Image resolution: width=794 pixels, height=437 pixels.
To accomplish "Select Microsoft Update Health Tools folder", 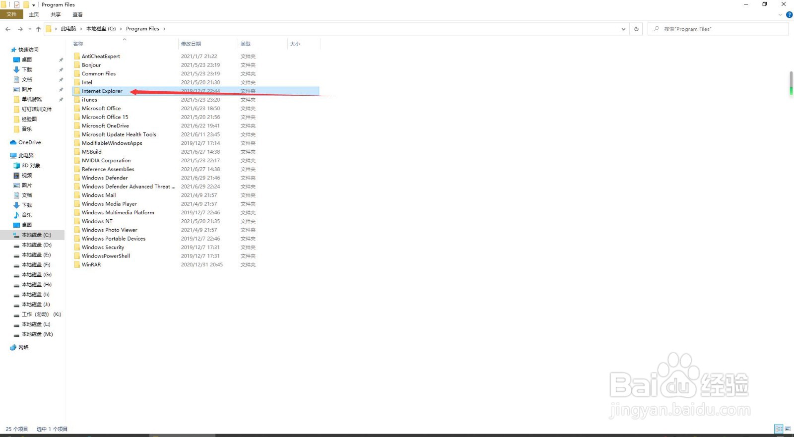I will pos(119,134).
